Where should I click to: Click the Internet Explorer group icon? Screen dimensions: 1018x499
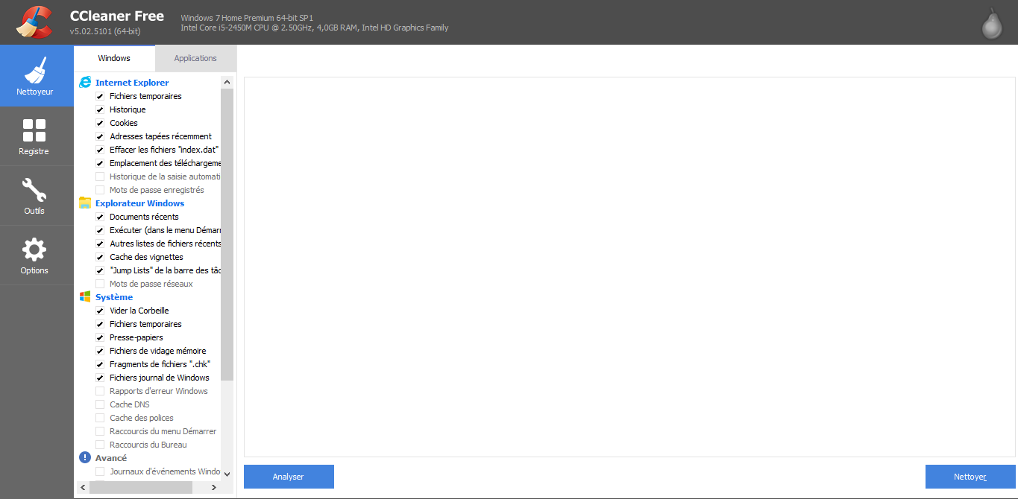click(x=85, y=83)
